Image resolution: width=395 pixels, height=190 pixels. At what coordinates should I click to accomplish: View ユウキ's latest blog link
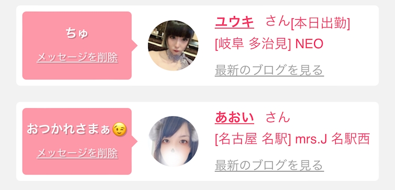269,70
